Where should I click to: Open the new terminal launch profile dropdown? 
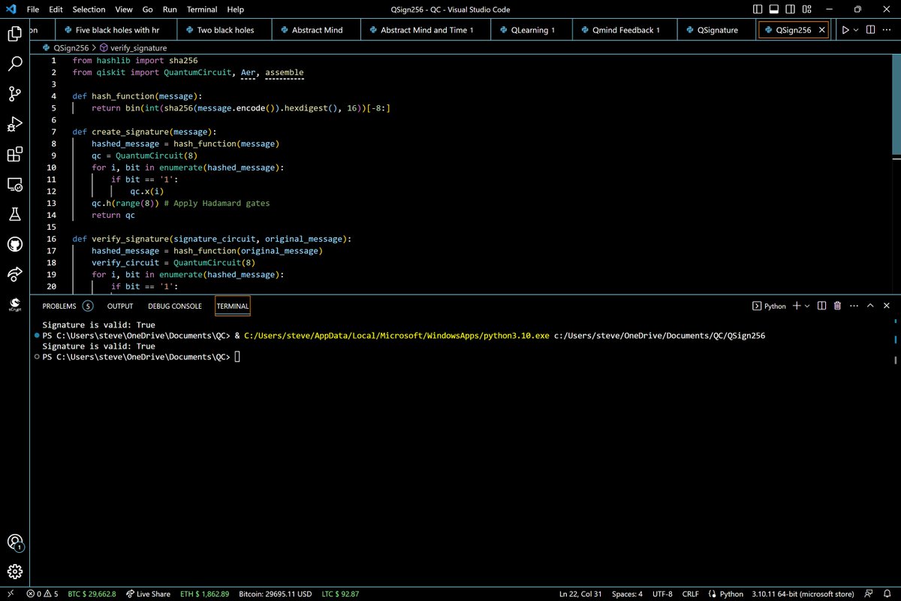tap(807, 306)
